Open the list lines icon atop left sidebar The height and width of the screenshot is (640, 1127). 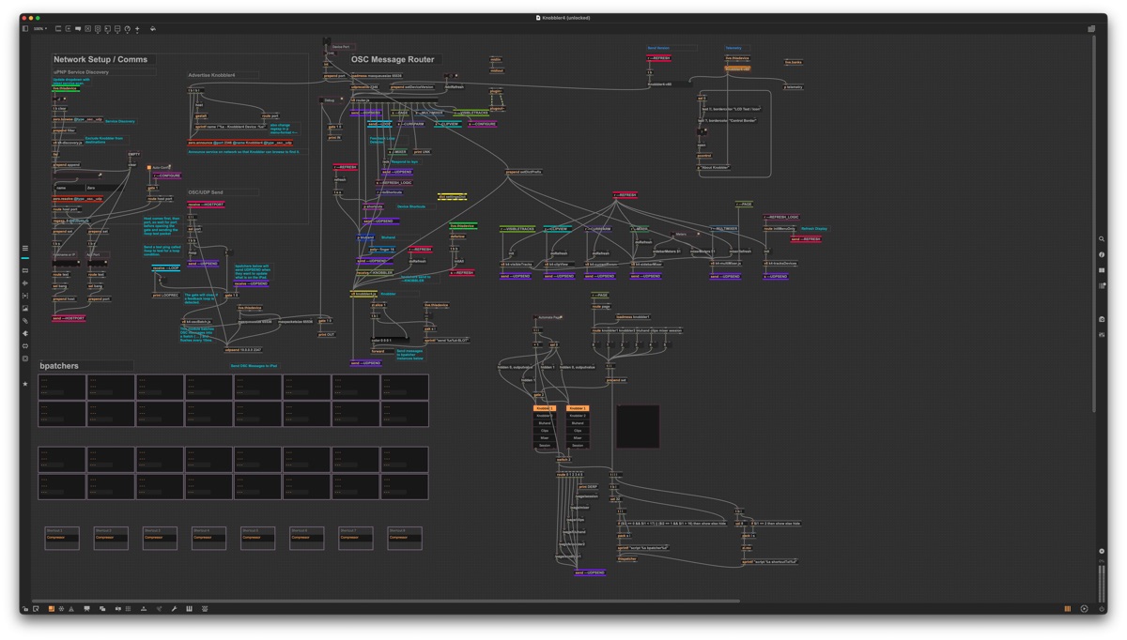coord(25,249)
